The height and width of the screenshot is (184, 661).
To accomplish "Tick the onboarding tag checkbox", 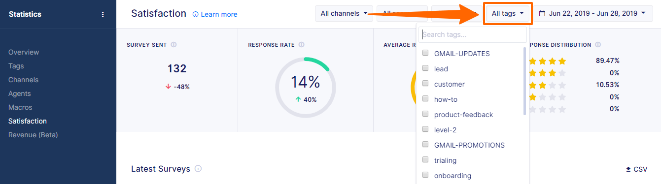I will click(425, 175).
